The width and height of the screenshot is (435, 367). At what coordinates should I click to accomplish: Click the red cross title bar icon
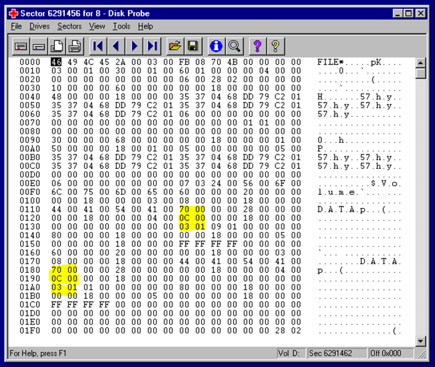(x=13, y=13)
